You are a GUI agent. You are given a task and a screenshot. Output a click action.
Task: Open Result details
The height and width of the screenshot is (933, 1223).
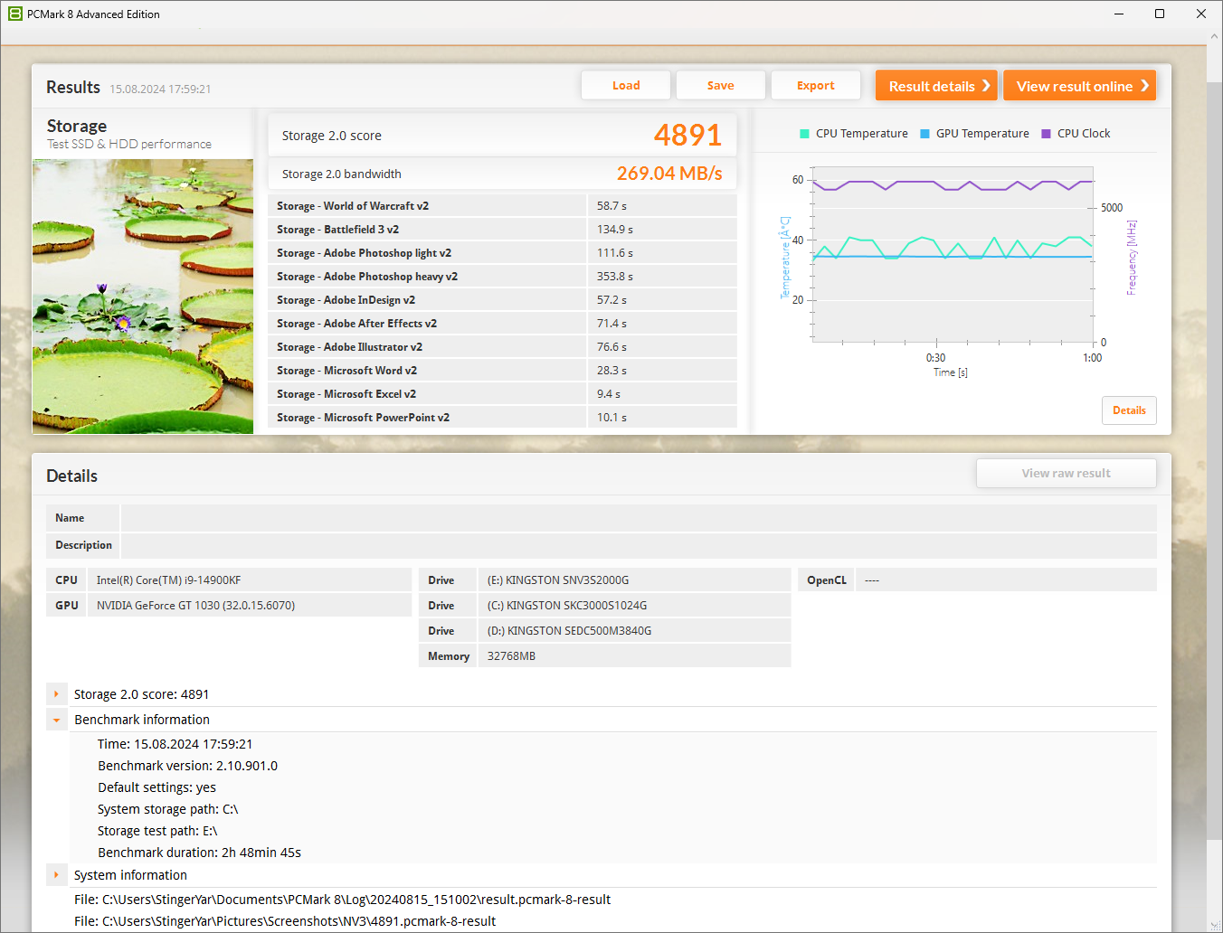point(936,86)
